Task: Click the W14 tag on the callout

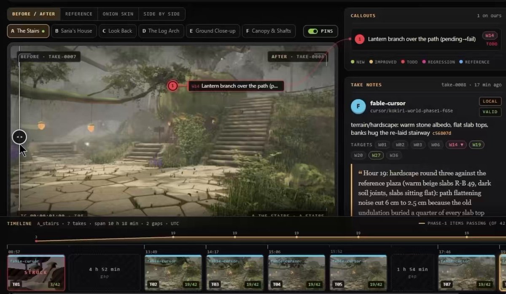Action: (490, 36)
